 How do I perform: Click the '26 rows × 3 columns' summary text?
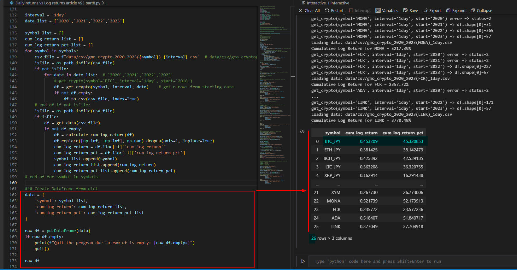click(332, 238)
